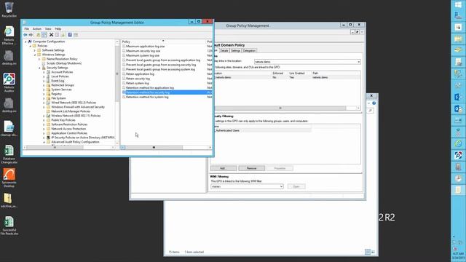The height and width of the screenshot is (262, 466).
Task: Select the Event Log tree item
Action: [x=58, y=81]
